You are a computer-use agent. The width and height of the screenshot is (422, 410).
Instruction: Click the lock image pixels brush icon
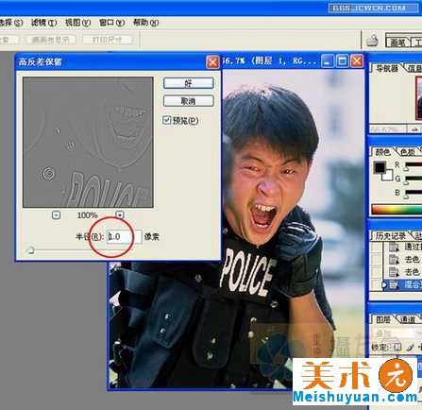[410, 347]
